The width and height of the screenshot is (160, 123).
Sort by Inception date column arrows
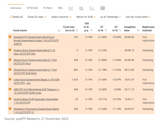click(138, 30)
